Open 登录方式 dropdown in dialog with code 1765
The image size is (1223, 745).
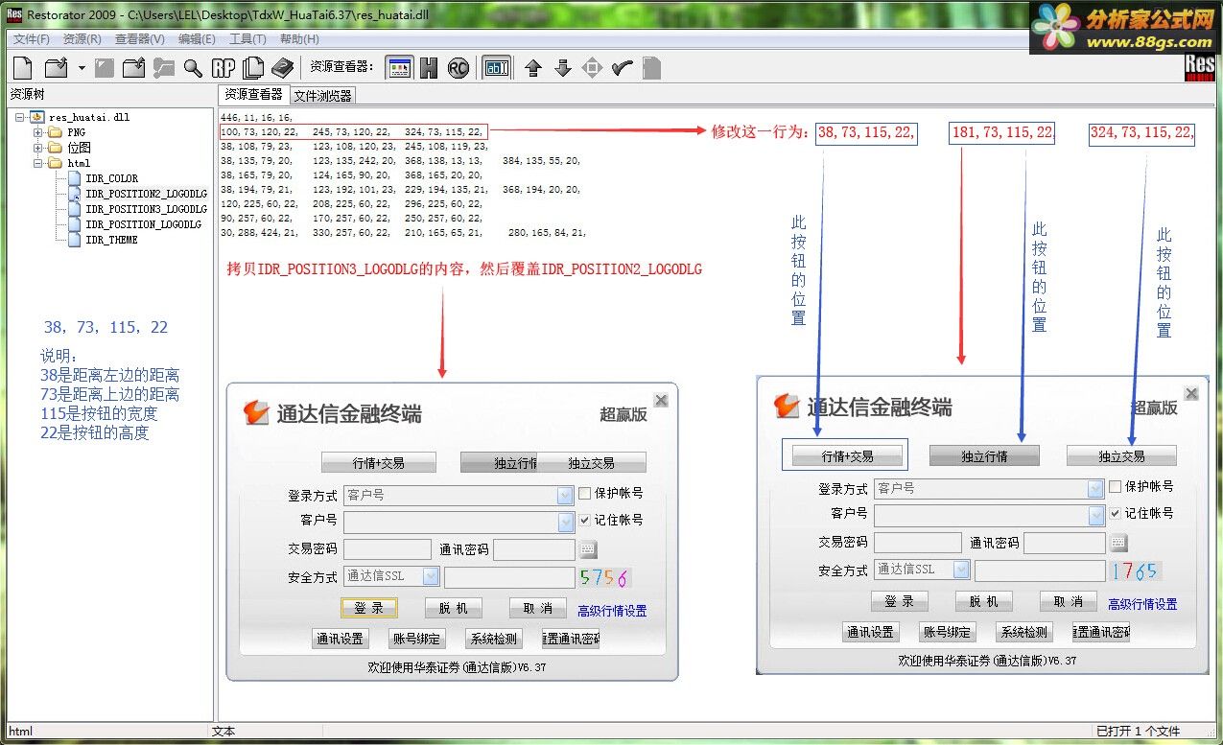pyautogui.click(x=1095, y=489)
